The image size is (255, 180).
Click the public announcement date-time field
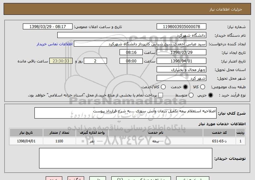click(48, 27)
